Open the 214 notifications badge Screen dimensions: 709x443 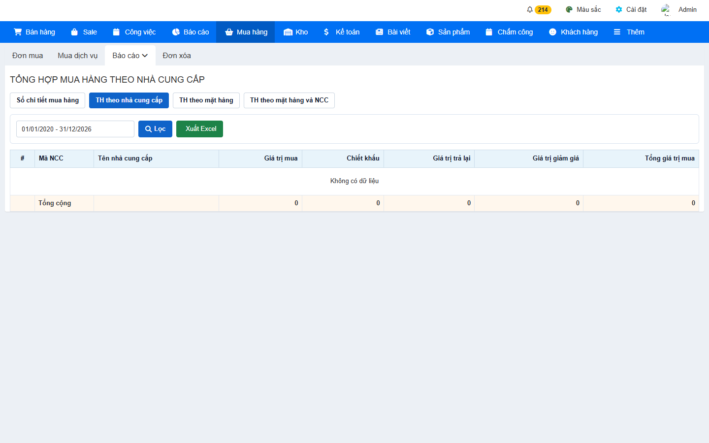543,10
